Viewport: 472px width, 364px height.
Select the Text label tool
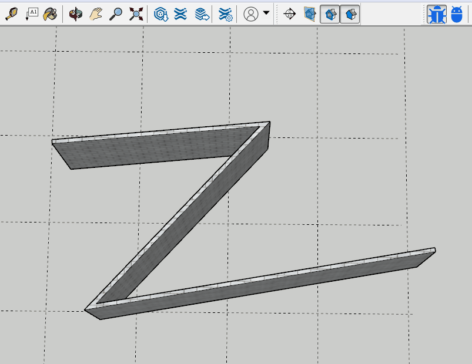coord(31,14)
